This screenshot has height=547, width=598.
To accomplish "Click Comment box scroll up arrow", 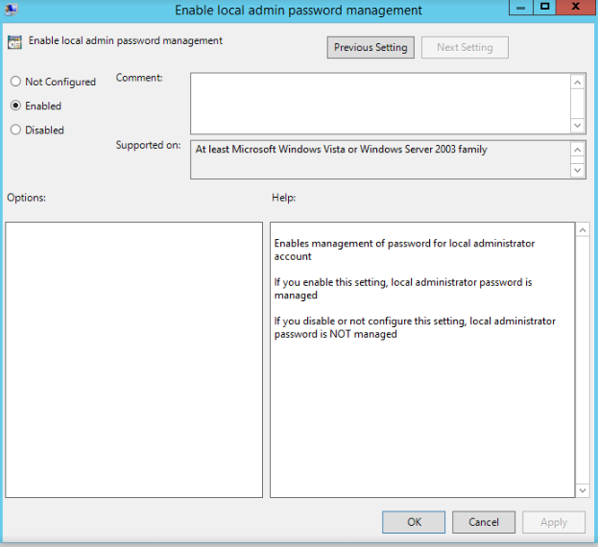I will 578,83.
